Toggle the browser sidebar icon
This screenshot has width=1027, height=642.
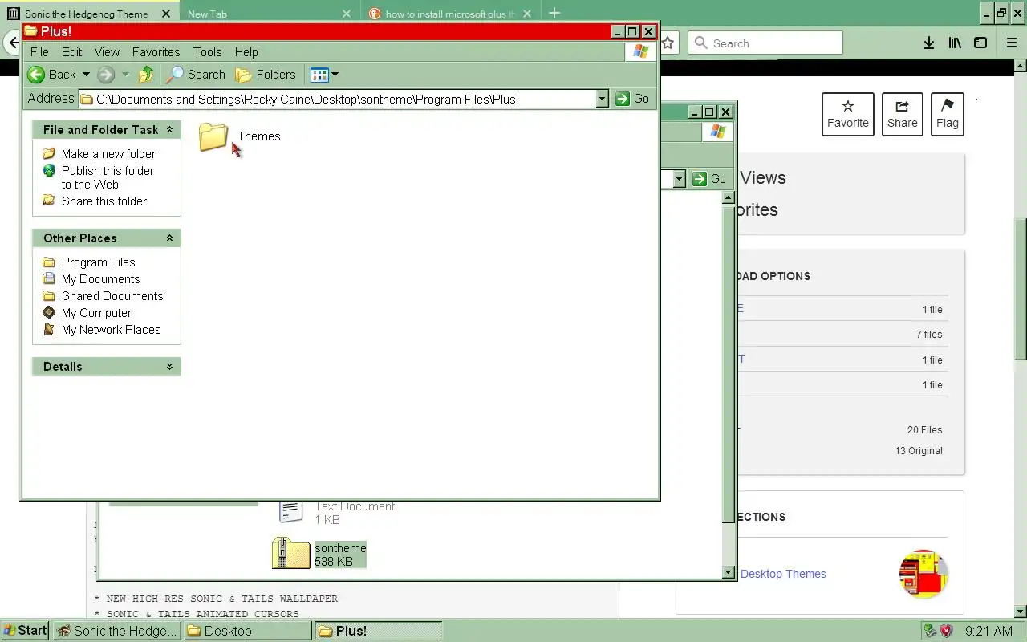click(980, 43)
